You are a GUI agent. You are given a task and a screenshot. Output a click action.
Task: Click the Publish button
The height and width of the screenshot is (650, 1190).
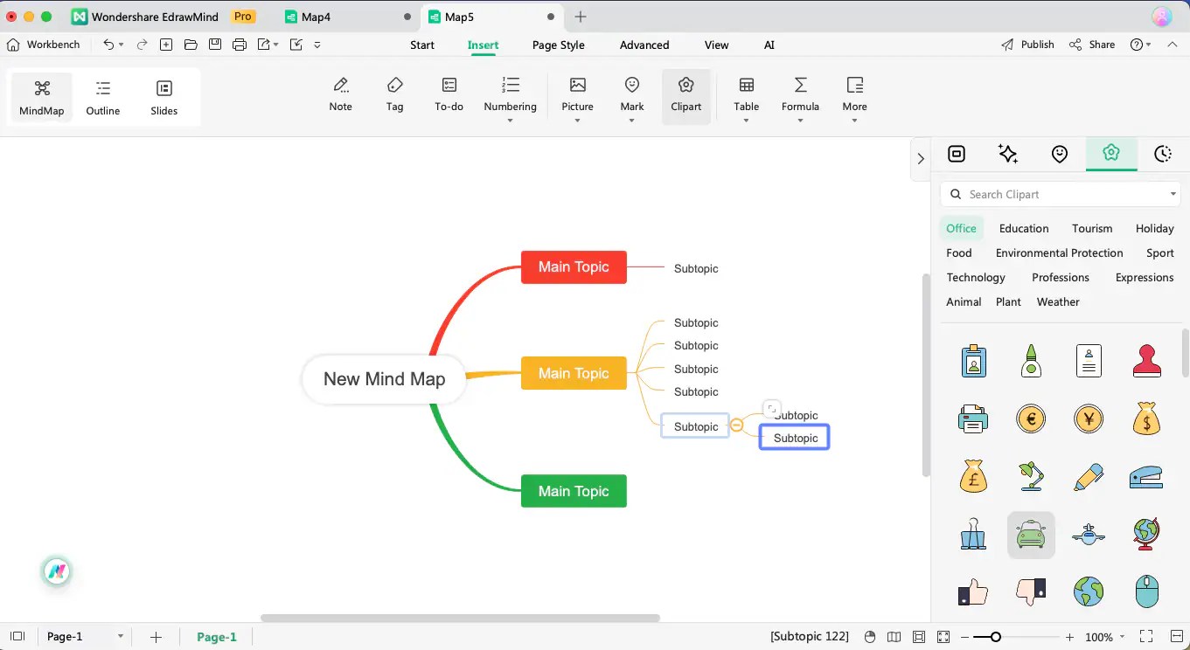click(1028, 45)
